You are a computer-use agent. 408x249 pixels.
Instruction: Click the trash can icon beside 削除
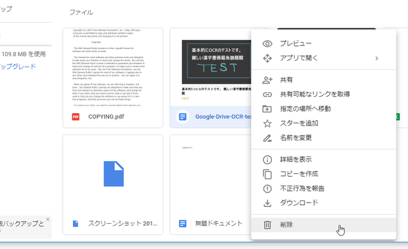coord(267,225)
